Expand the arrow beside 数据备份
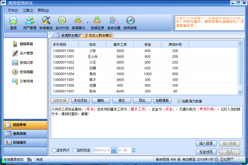This screenshot has width=248, height=165. tap(88, 23)
